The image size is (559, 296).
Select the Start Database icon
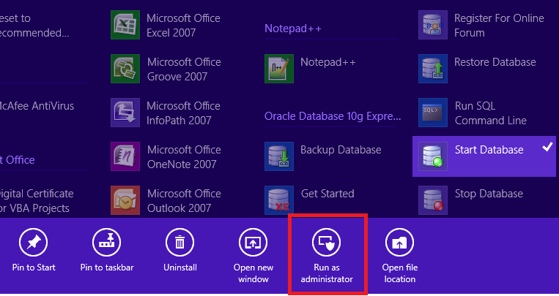(433, 156)
